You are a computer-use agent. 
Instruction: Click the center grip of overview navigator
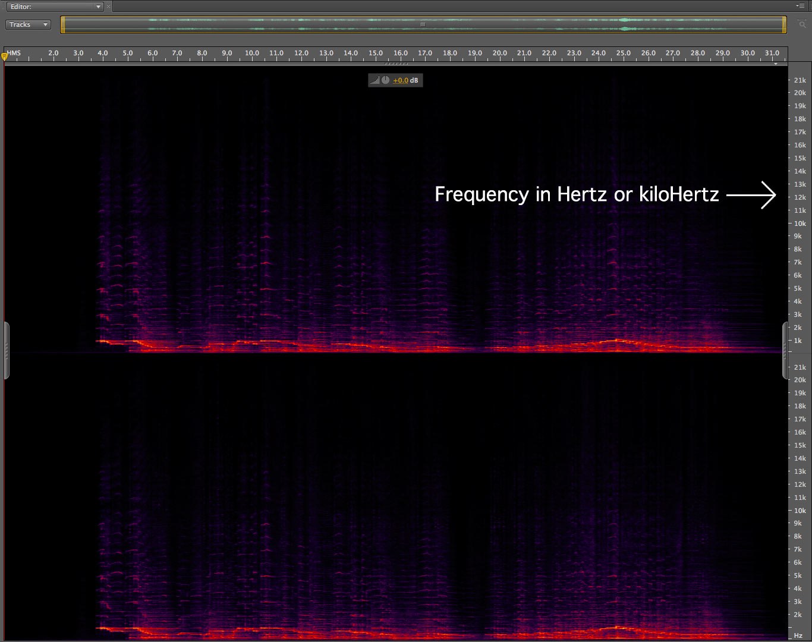coord(423,24)
